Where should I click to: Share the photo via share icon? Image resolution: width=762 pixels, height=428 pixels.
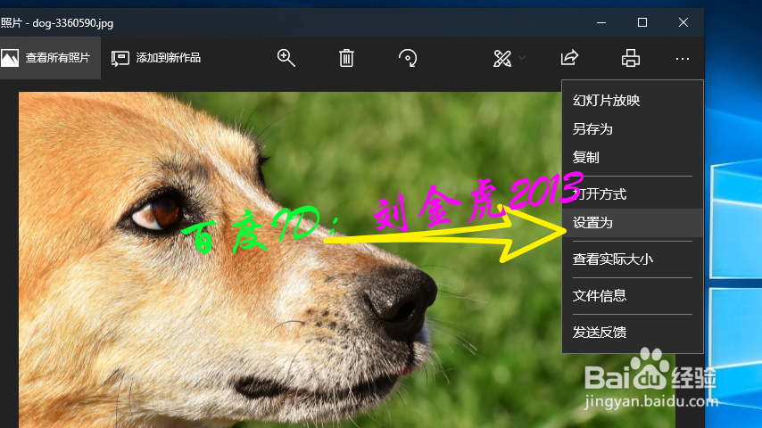coord(569,58)
